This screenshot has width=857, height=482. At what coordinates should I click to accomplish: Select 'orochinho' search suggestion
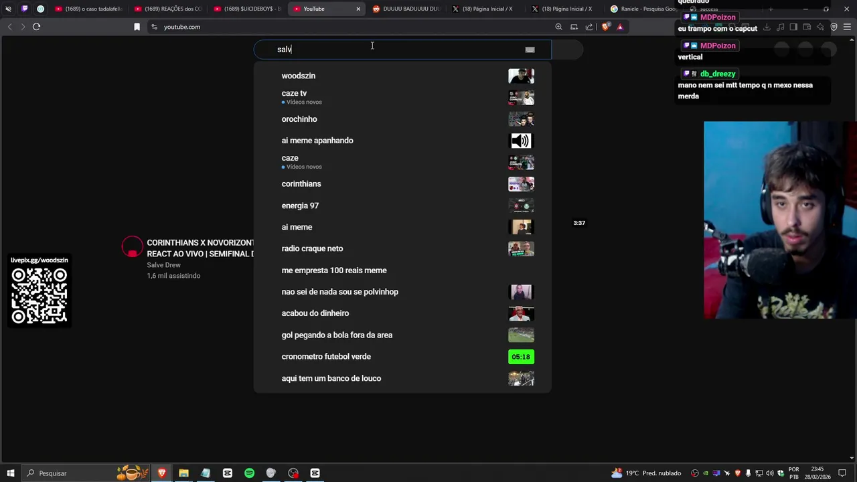click(402, 119)
